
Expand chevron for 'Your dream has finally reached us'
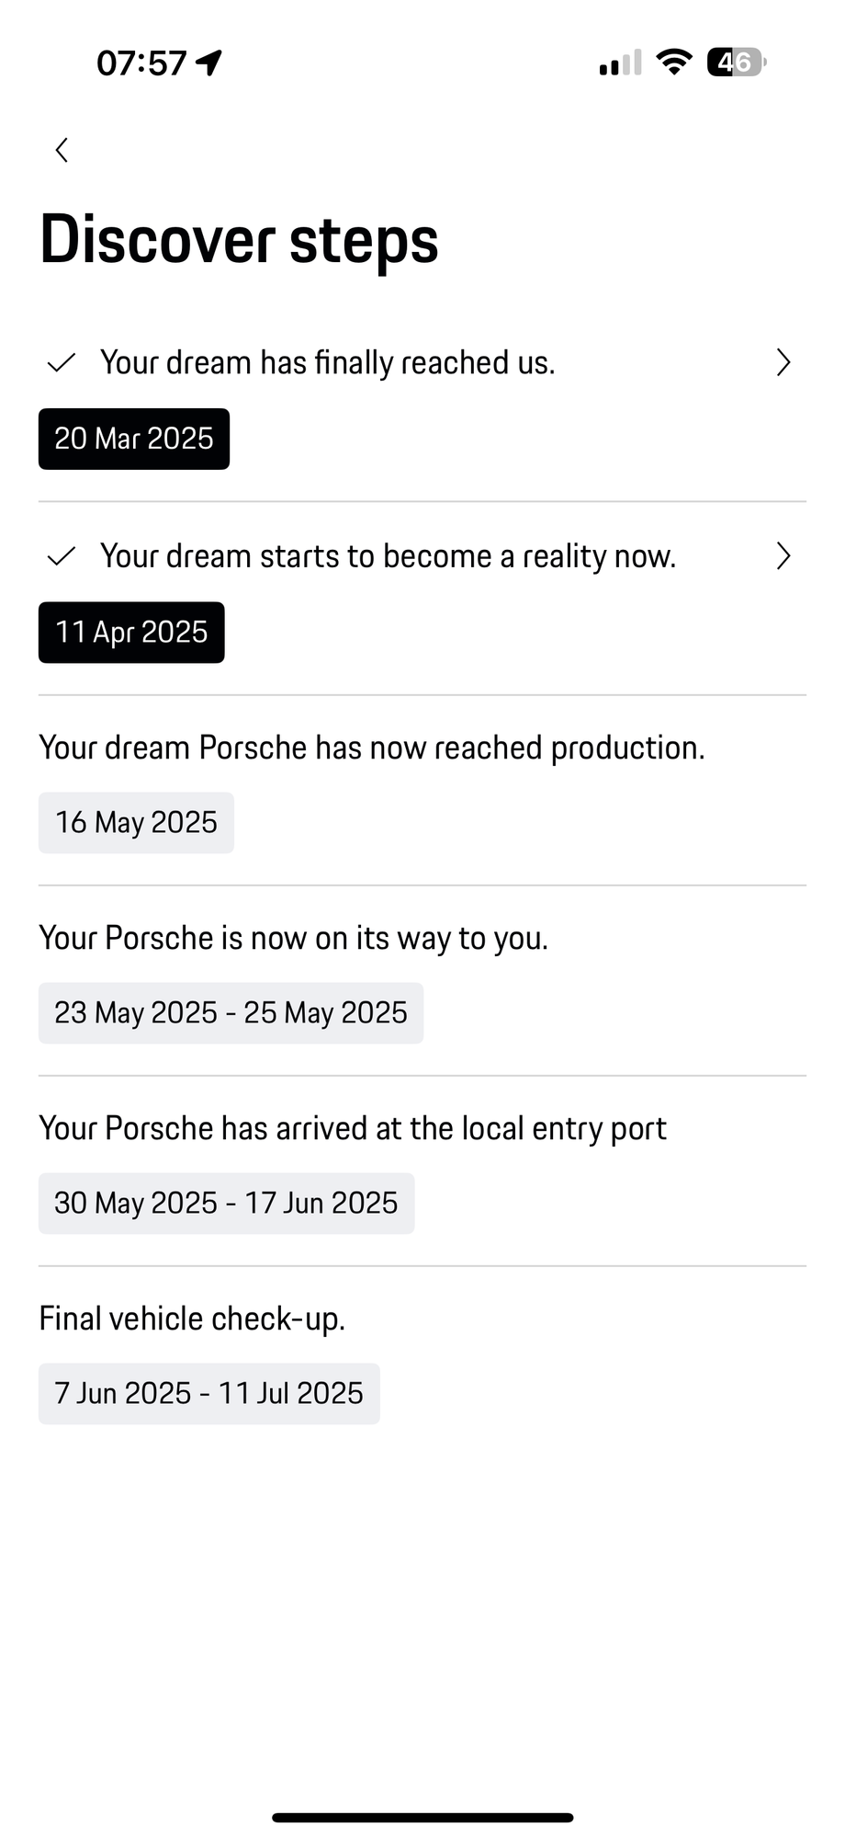(x=783, y=363)
